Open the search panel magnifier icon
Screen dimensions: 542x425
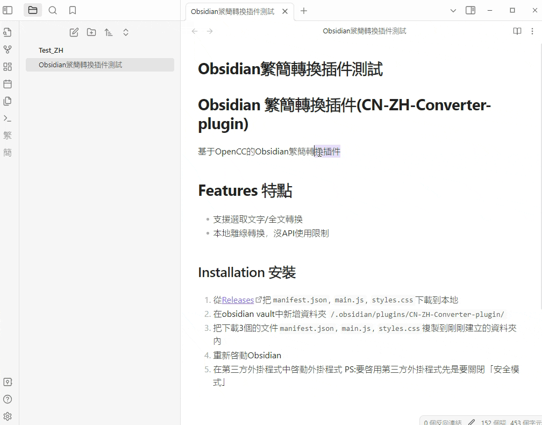[x=53, y=10]
